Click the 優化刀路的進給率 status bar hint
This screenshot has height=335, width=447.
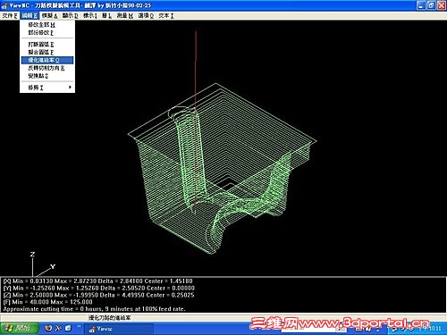point(110,318)
